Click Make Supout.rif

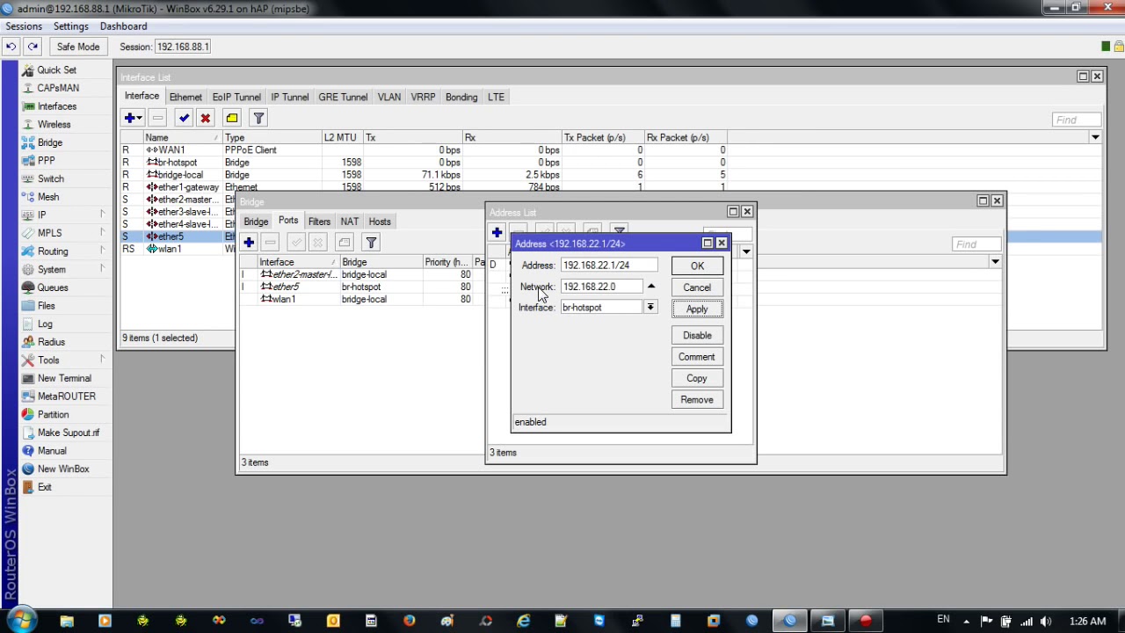click(x=69, y=433)
